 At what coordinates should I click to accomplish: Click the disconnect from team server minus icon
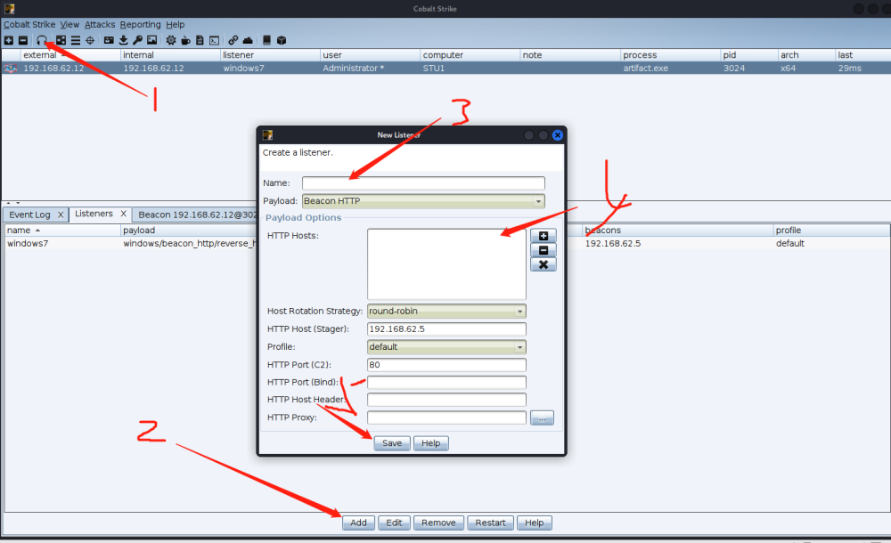click(23, 40)
